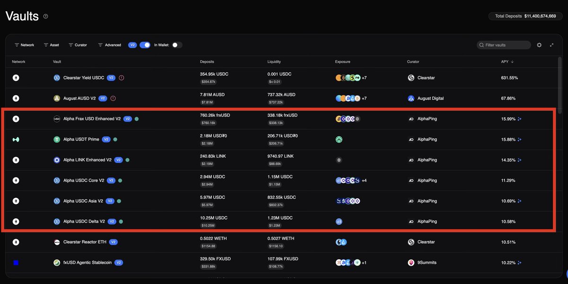The image size is (568, 284).
Task: Open the Alpha USDC Delta V2 vault
Action: tap(84, 222)
